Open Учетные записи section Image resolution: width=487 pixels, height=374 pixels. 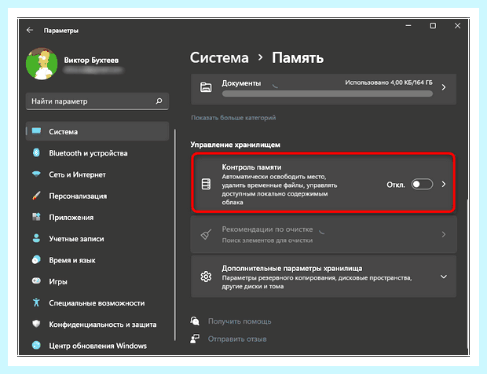coord(97,239)
